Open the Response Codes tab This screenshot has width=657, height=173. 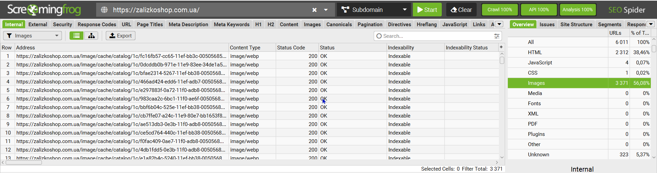[97, 25]
